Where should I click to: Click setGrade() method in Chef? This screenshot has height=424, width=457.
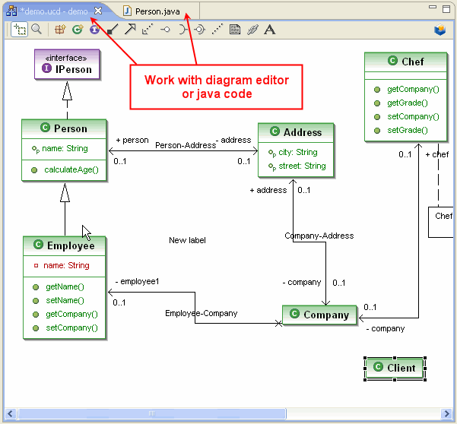pyautogui.click(x=401, y=130)
